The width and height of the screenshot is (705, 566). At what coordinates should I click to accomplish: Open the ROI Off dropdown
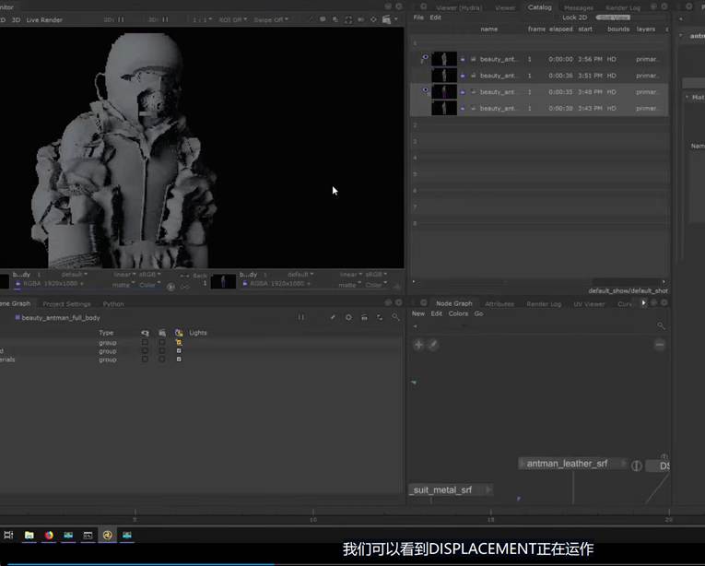(233, 19)
